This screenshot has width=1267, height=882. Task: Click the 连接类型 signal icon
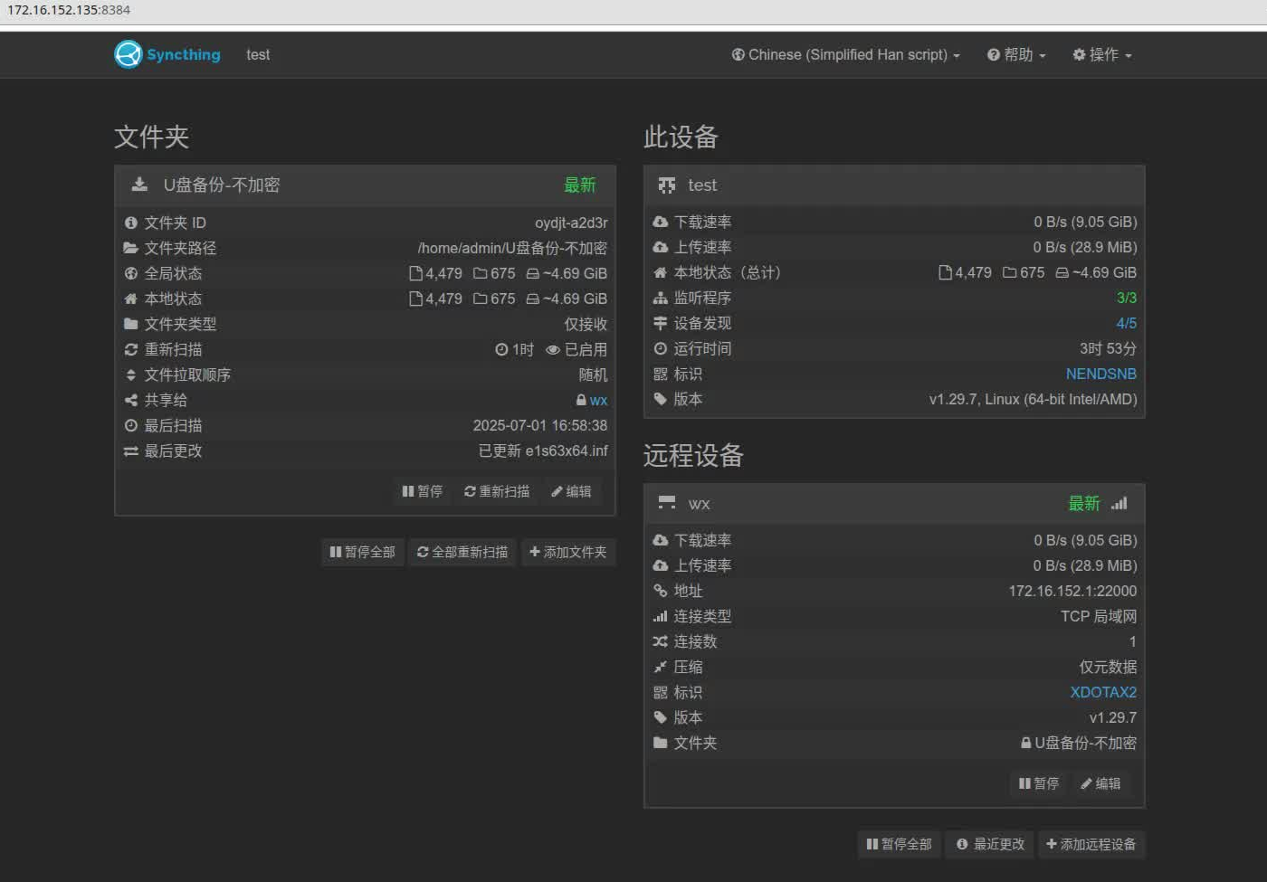[661, 616]
